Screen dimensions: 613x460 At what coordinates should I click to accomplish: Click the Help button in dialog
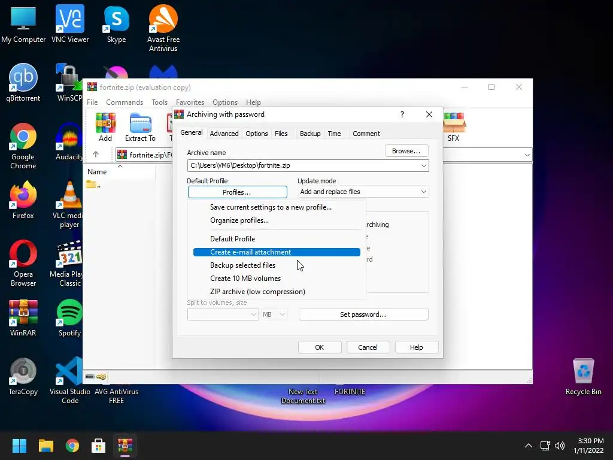[417, 347]
